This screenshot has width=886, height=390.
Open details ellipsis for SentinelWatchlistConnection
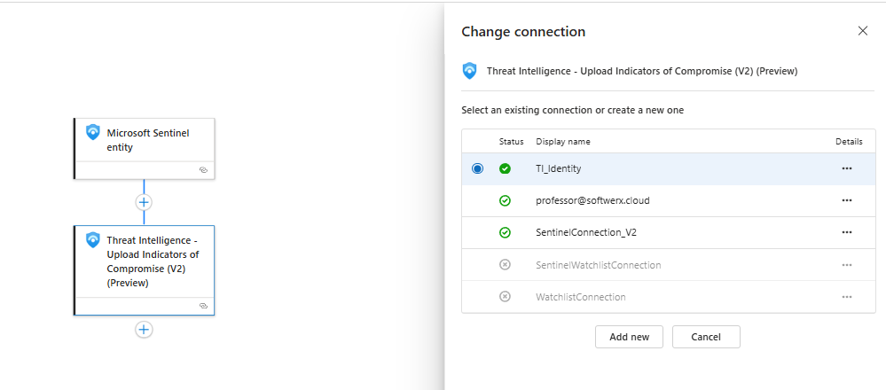846,265
